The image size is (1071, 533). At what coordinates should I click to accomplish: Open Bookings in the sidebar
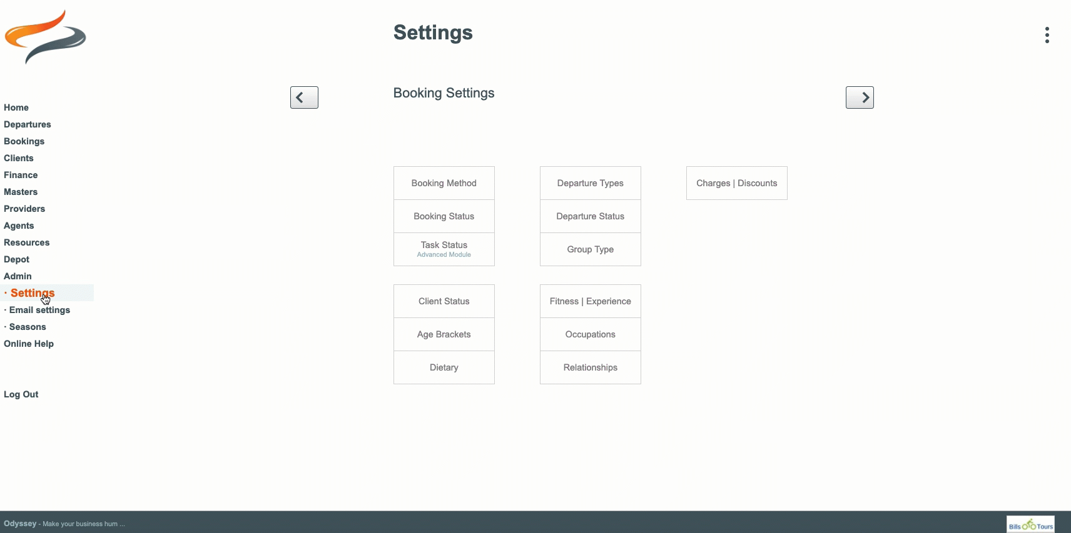click(24, 141)
